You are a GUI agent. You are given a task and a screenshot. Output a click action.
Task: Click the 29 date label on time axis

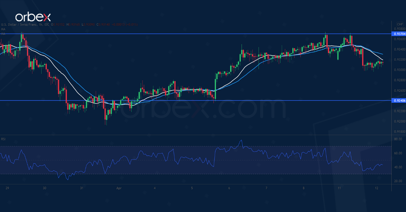point(8,187)
